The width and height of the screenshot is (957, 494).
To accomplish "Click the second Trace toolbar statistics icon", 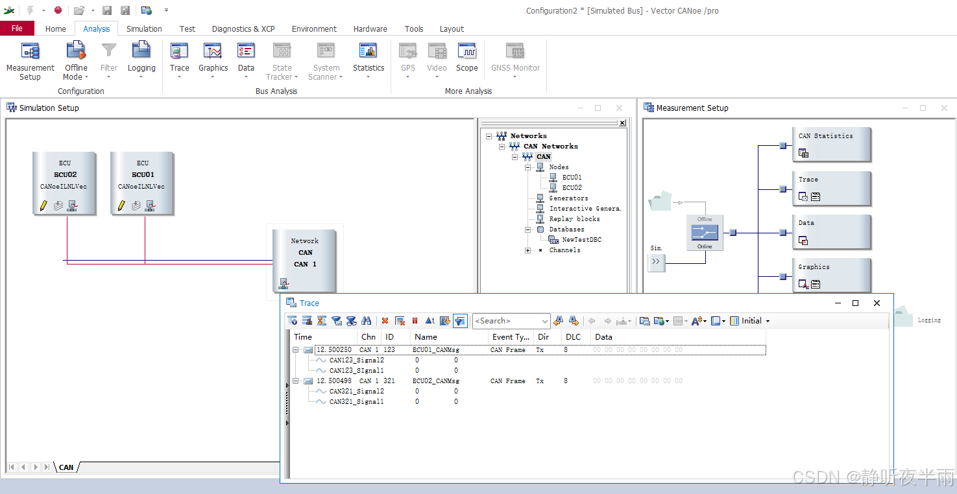I will click(307, 321).
